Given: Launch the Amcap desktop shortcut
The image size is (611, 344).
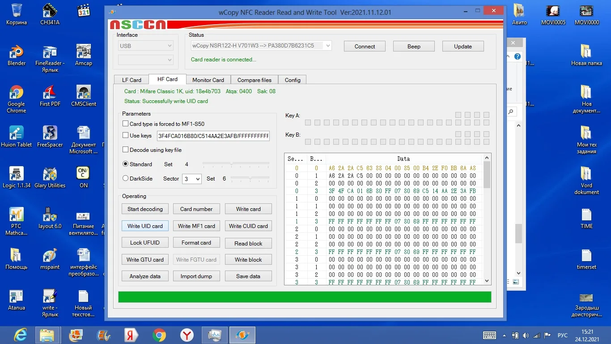Looking at the screenshot, I should tap(84, 55).
